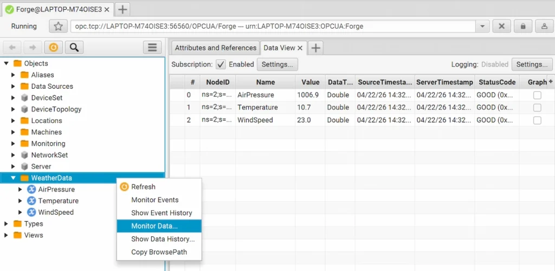Toggle the Subscription Enabled checkbox

pos(221,64)
